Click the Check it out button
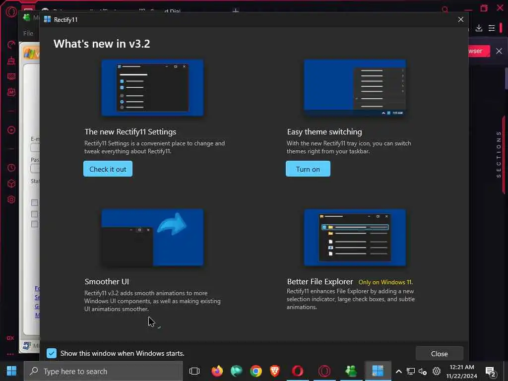Viewport: 508px width, 381px height. coord(108,169)
